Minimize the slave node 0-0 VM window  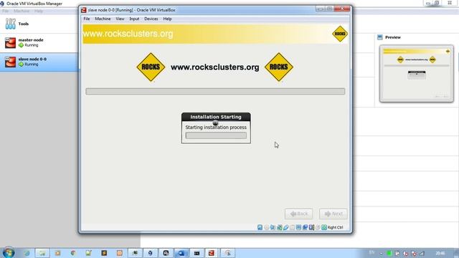(321, 9)
